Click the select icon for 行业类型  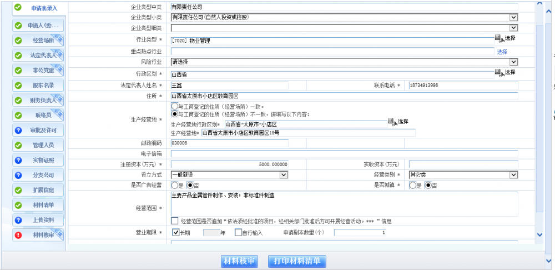click(499, 38)
